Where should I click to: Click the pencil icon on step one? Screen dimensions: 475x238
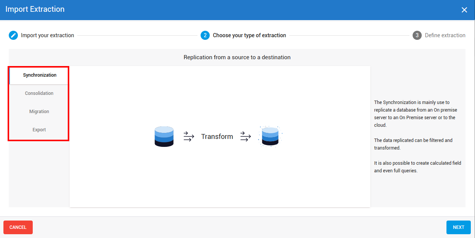(13, 35)
